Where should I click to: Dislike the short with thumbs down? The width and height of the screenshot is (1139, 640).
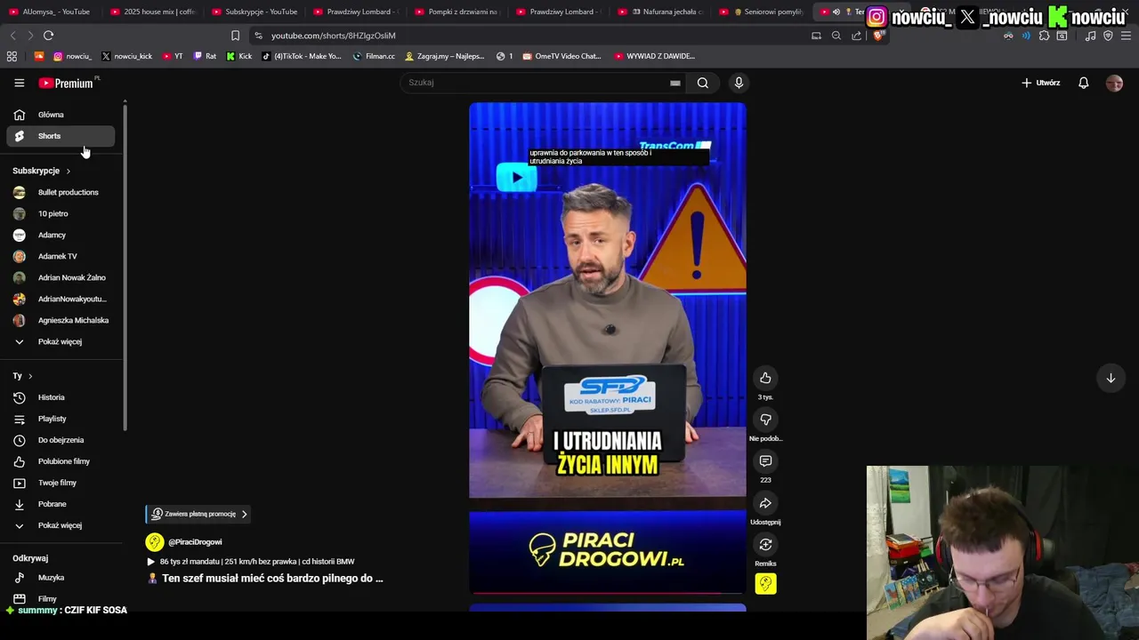pos(765,420)
